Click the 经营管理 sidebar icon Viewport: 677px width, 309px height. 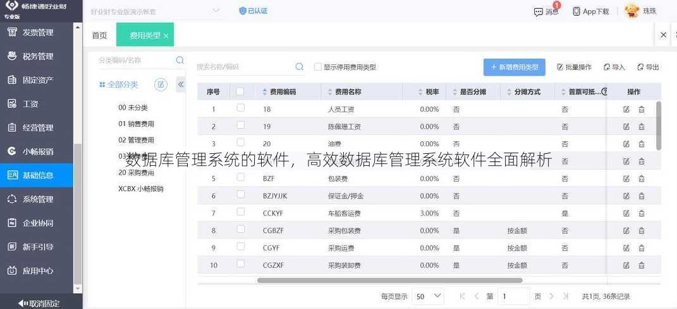pos(13,127)
